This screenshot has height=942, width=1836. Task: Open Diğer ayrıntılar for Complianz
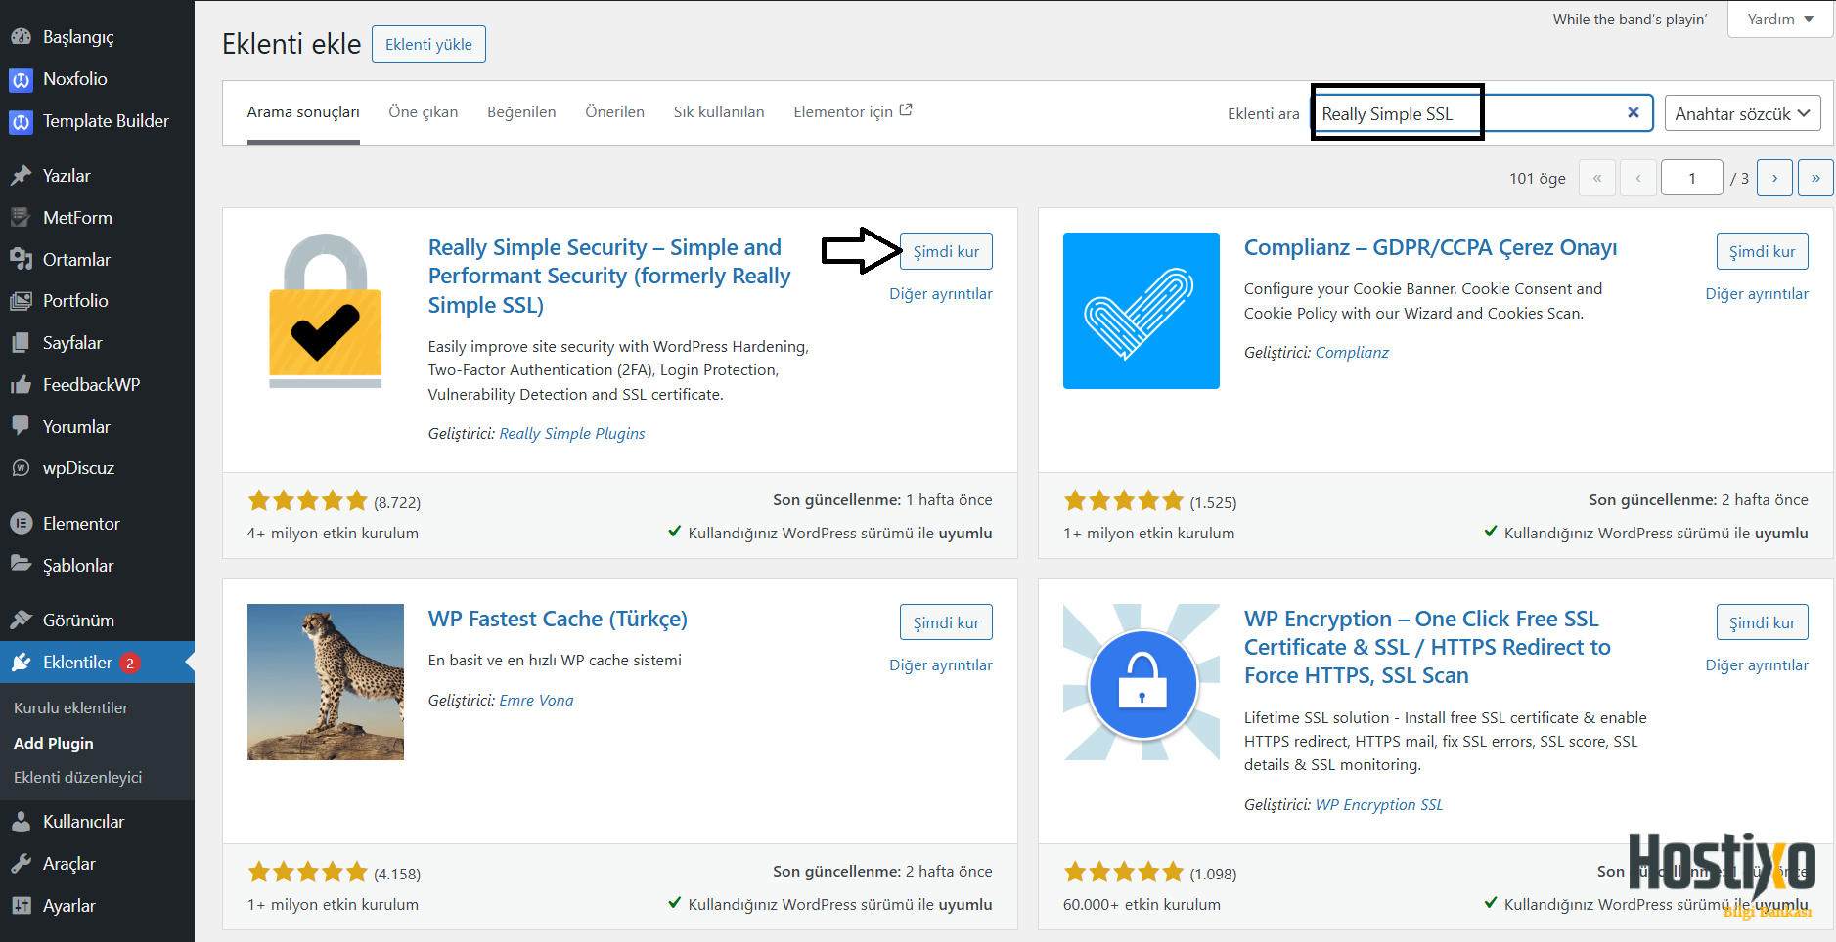click(x=1757, y=294)
